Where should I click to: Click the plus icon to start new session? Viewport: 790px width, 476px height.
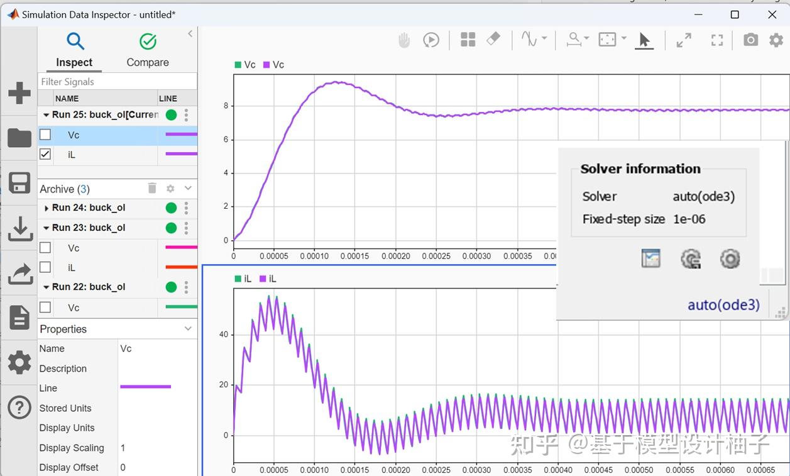(19, 93)
